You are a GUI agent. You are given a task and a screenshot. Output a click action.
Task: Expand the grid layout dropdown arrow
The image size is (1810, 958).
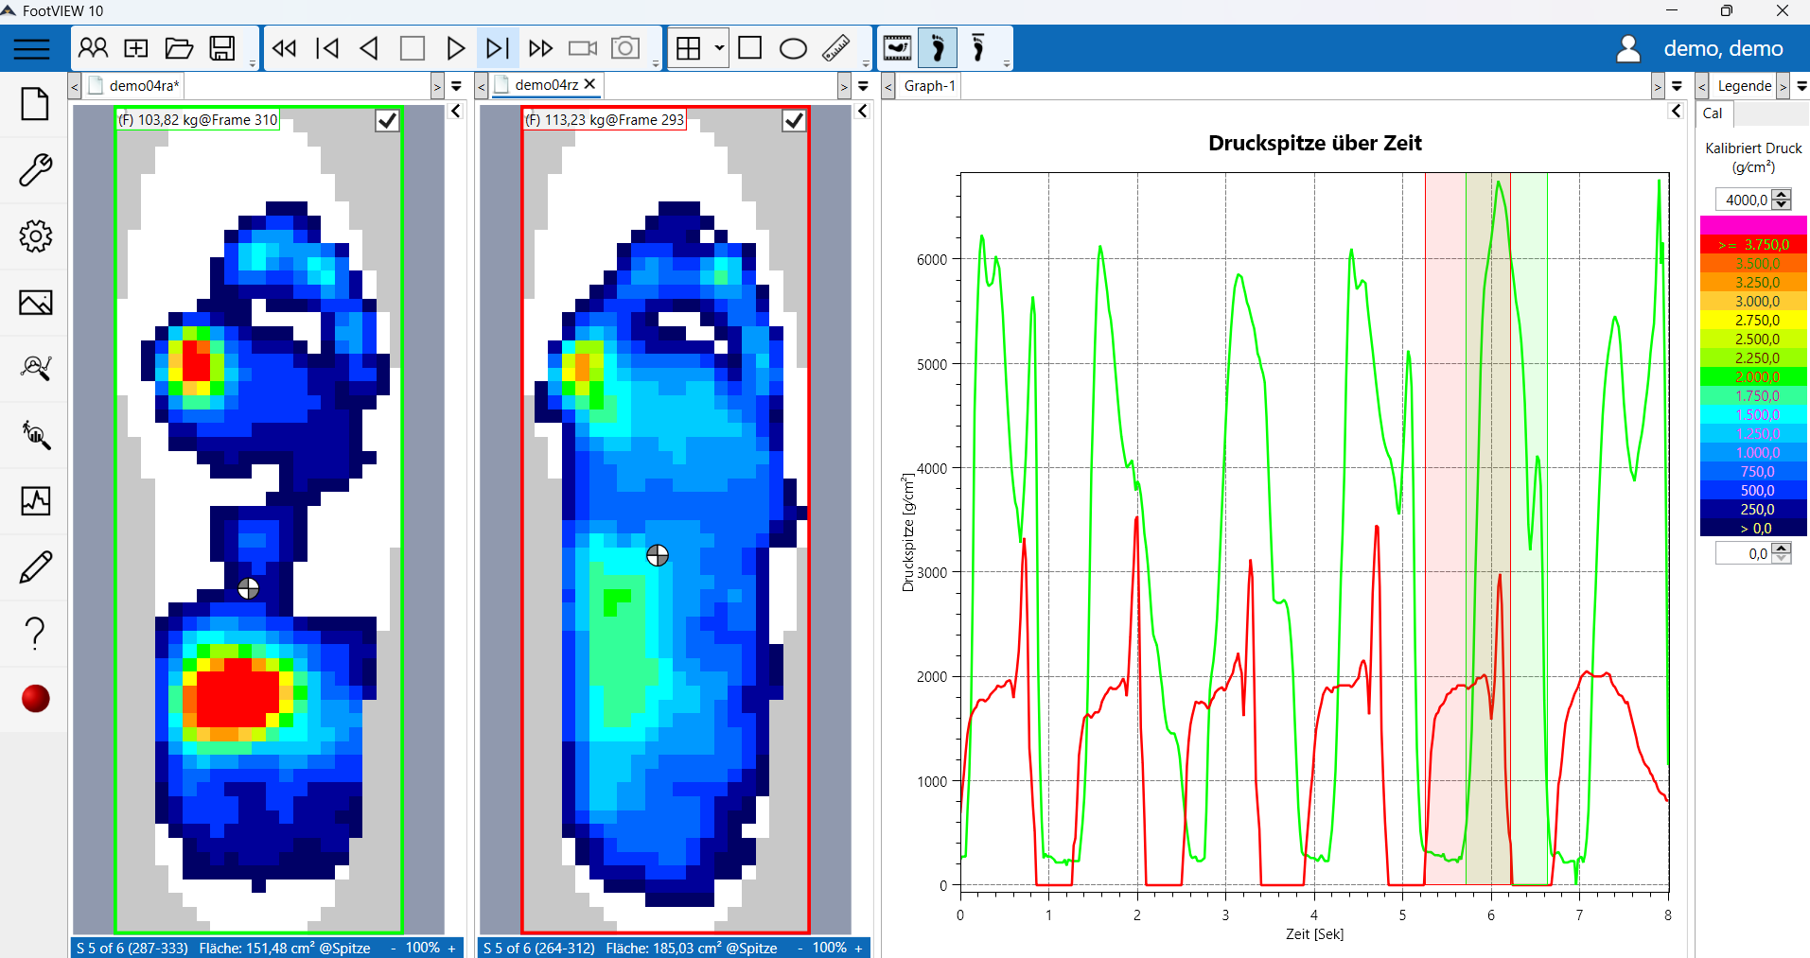point(719,48)
